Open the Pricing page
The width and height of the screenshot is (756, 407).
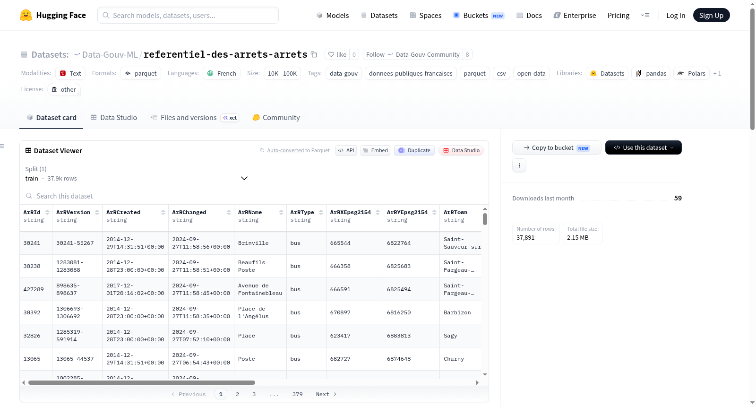point(619,15)
